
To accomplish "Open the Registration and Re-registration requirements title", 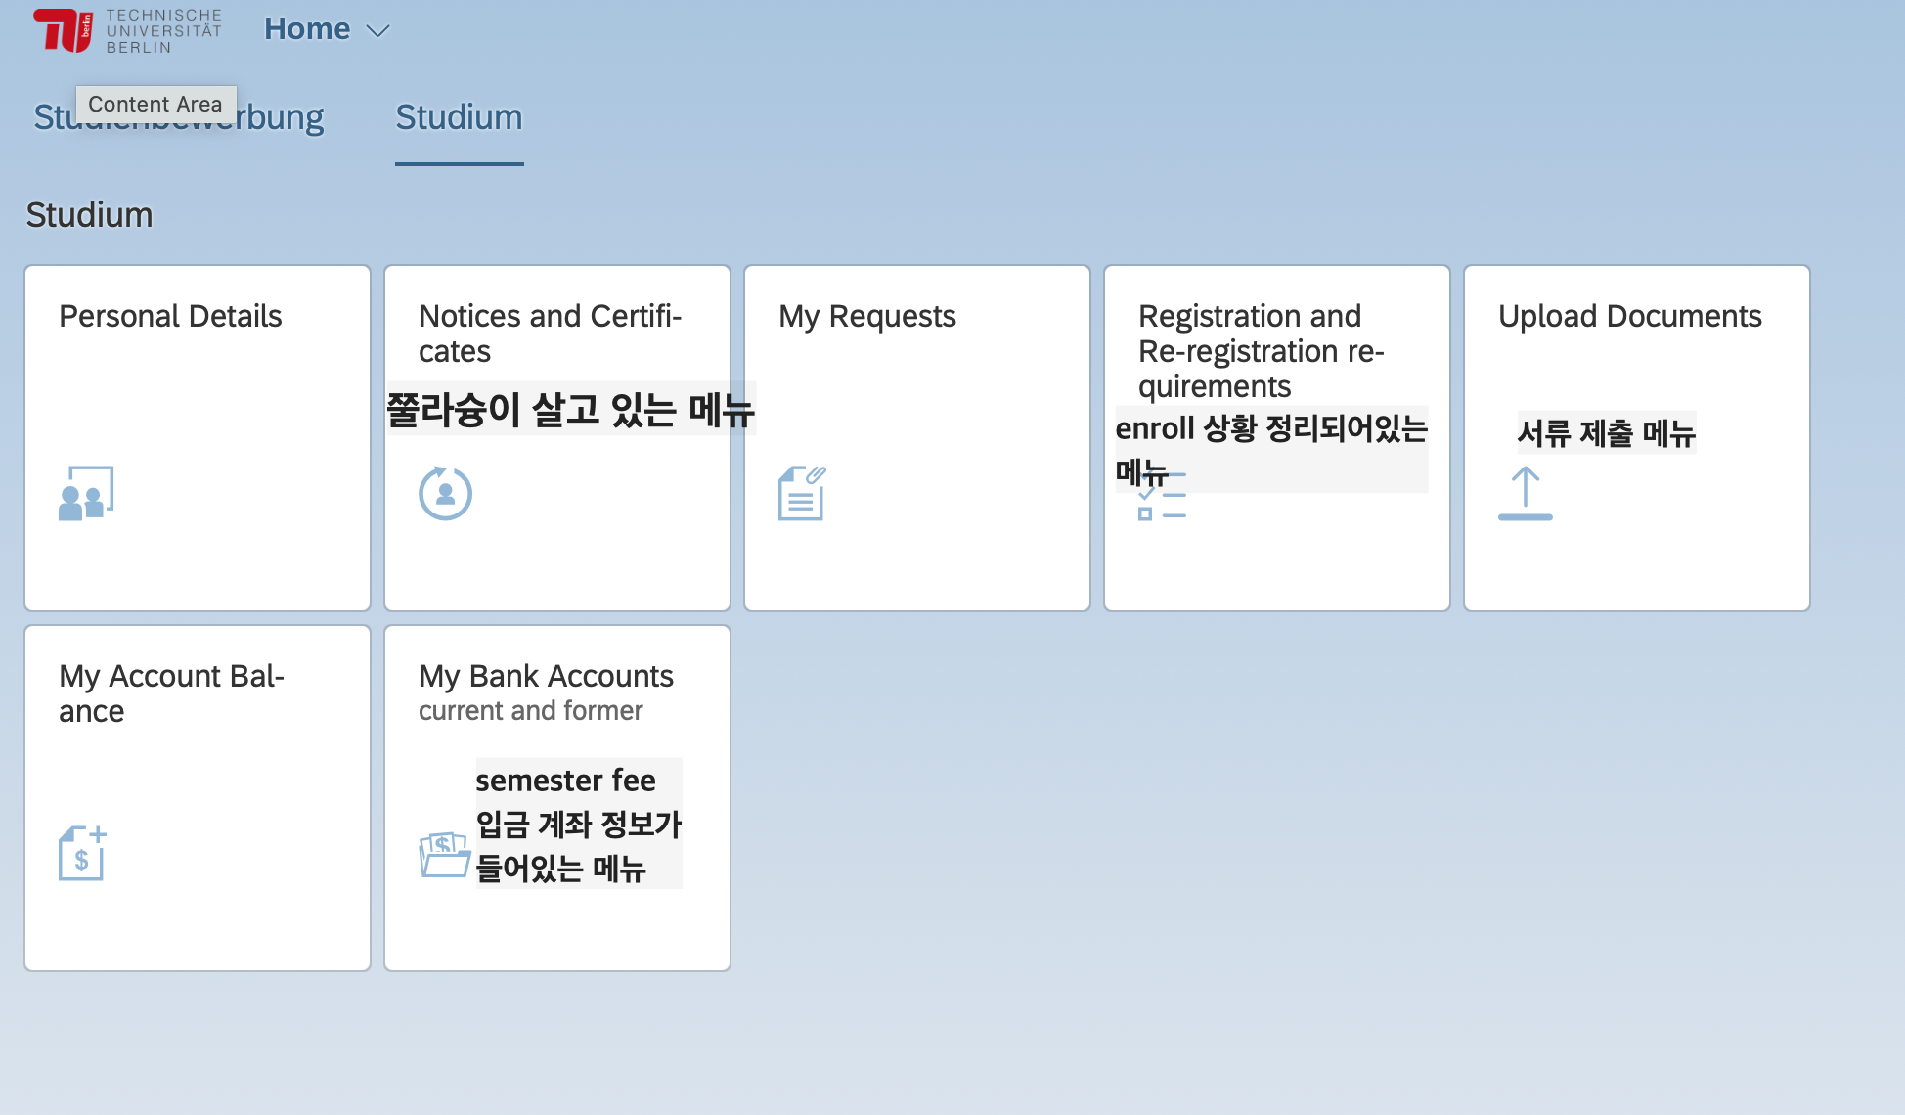I will coord(1260,350).
